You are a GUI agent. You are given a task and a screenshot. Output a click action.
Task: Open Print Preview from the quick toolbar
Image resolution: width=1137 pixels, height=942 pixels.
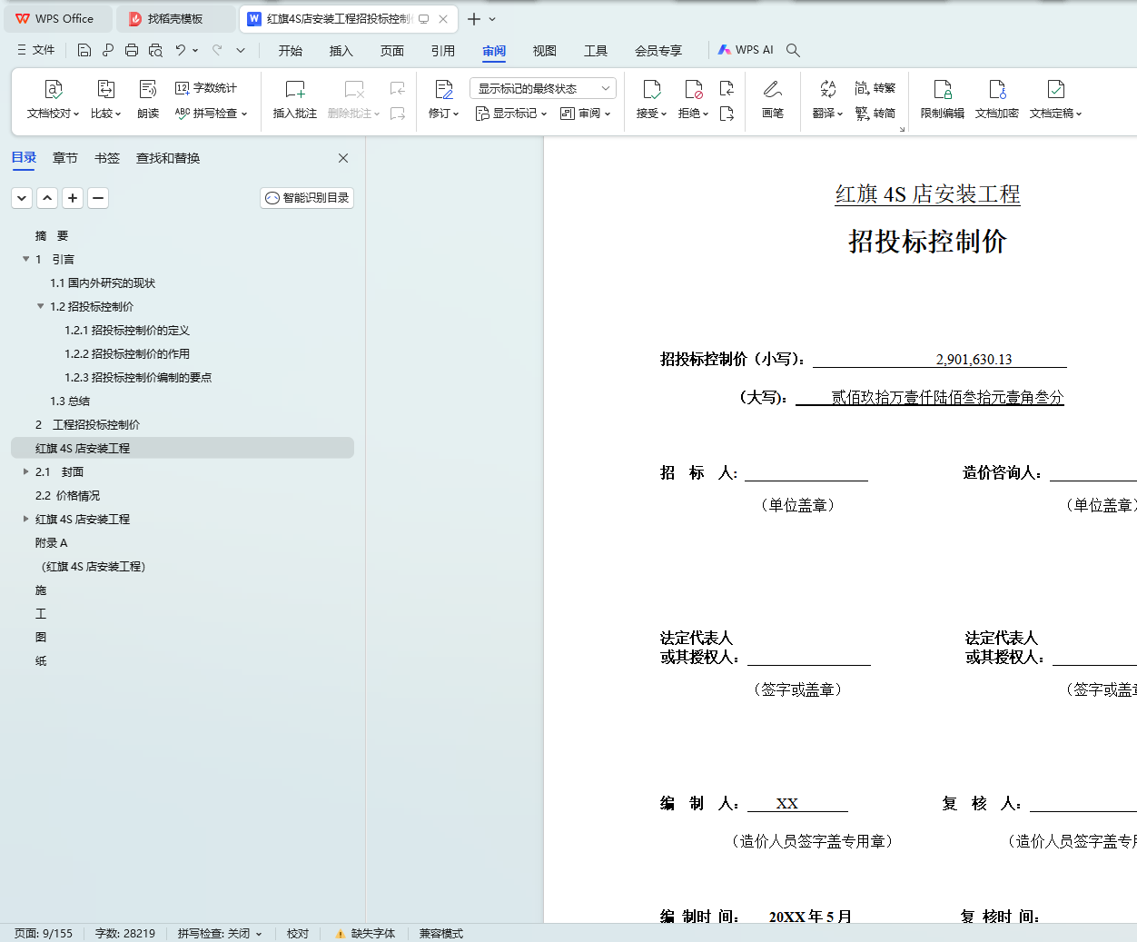pyautogui.click(x=155, y=50)
